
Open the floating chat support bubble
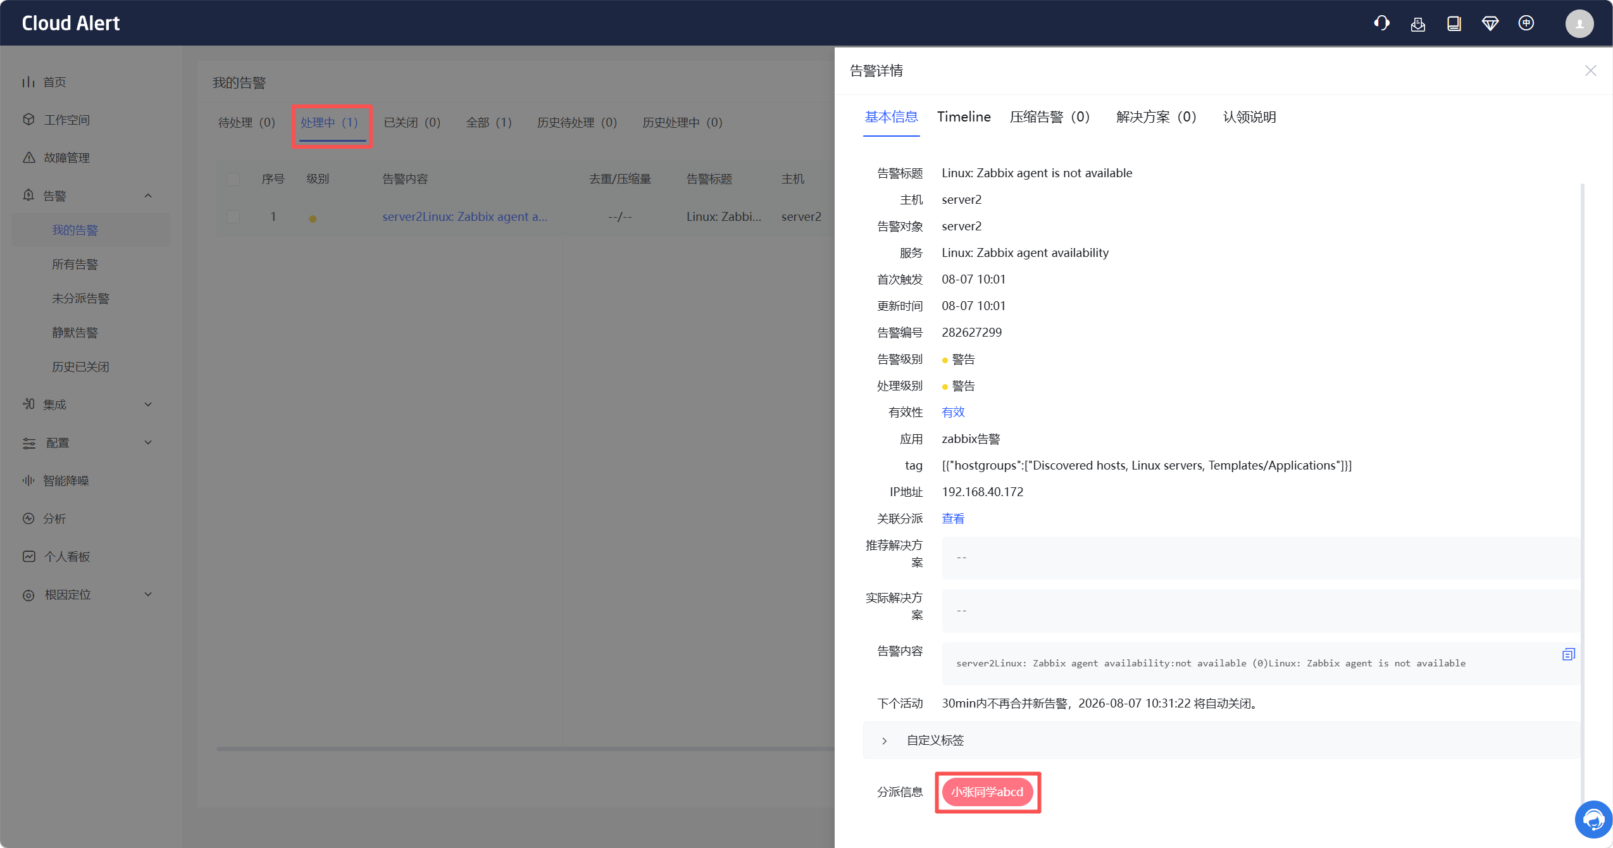1593,820
